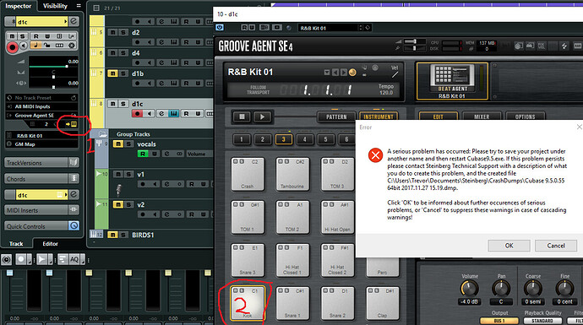The image size is (583, 325).
Task: Click the kit load triangle icon in Groove Agent
Action: 326,73
